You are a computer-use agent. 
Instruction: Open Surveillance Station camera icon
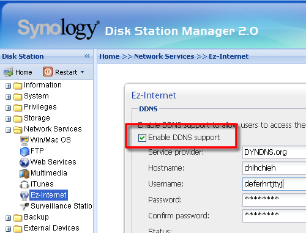coord(24,206)
